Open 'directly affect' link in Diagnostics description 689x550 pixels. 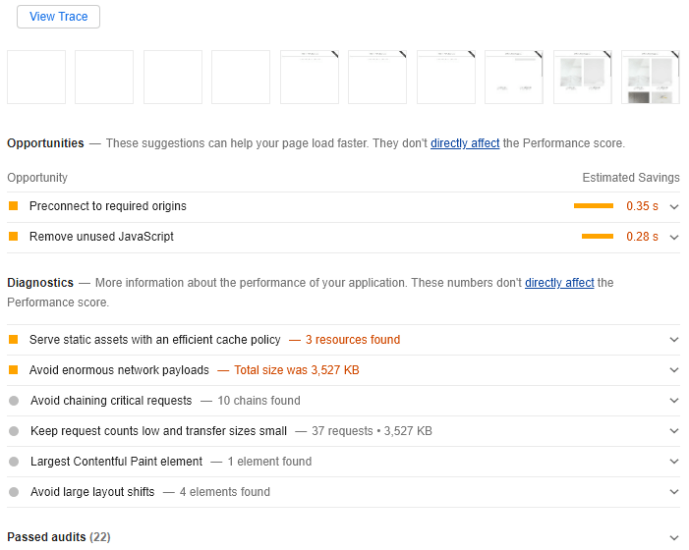click(x=559, y=283)
